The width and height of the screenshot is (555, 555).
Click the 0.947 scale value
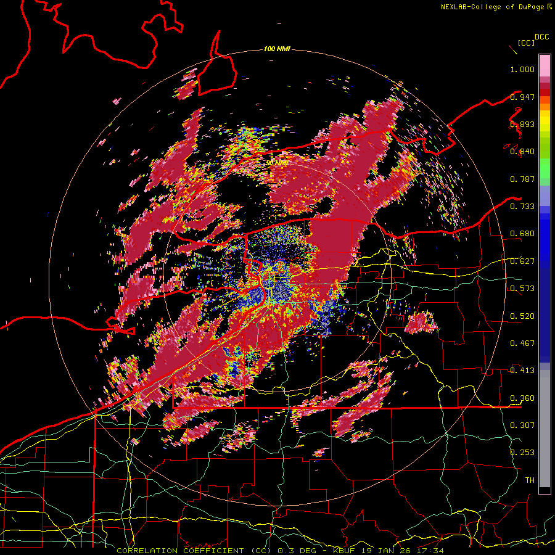pos(522,97)
